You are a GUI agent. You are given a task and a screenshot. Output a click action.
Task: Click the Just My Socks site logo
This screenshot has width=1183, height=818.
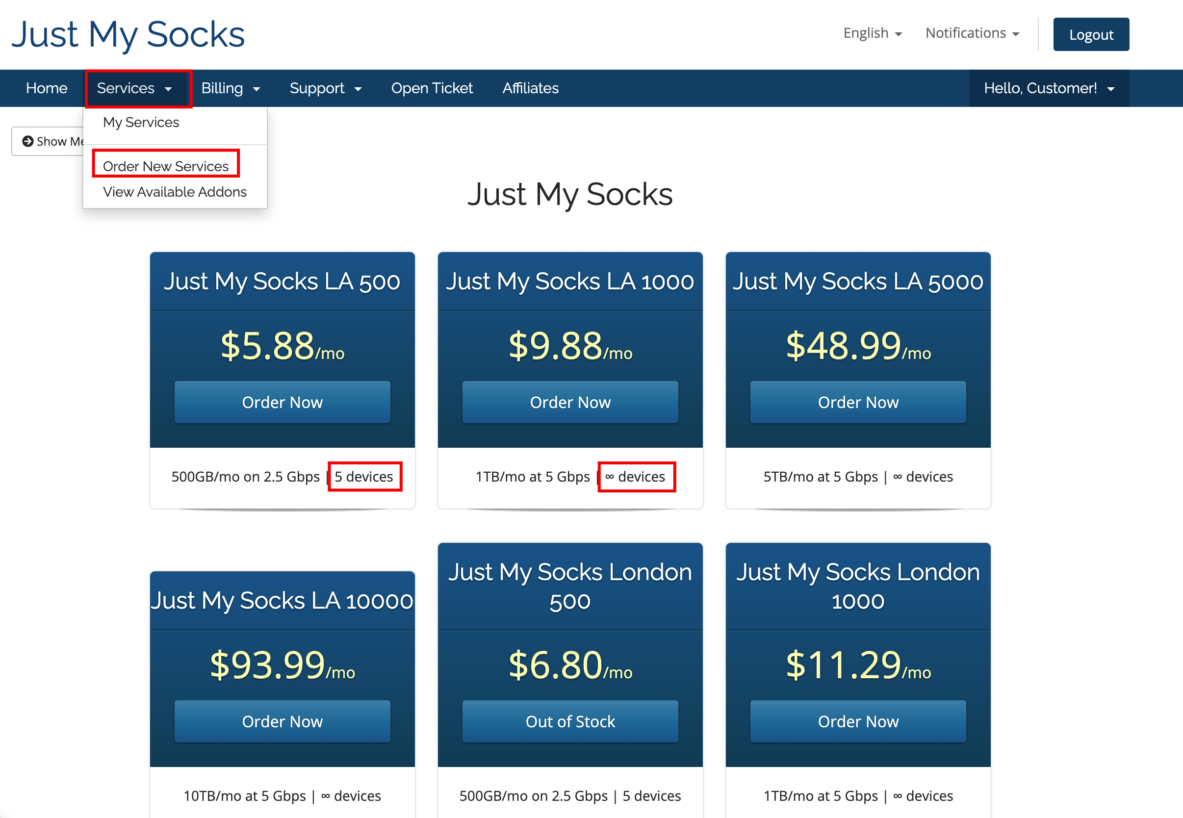click(128, 35)
